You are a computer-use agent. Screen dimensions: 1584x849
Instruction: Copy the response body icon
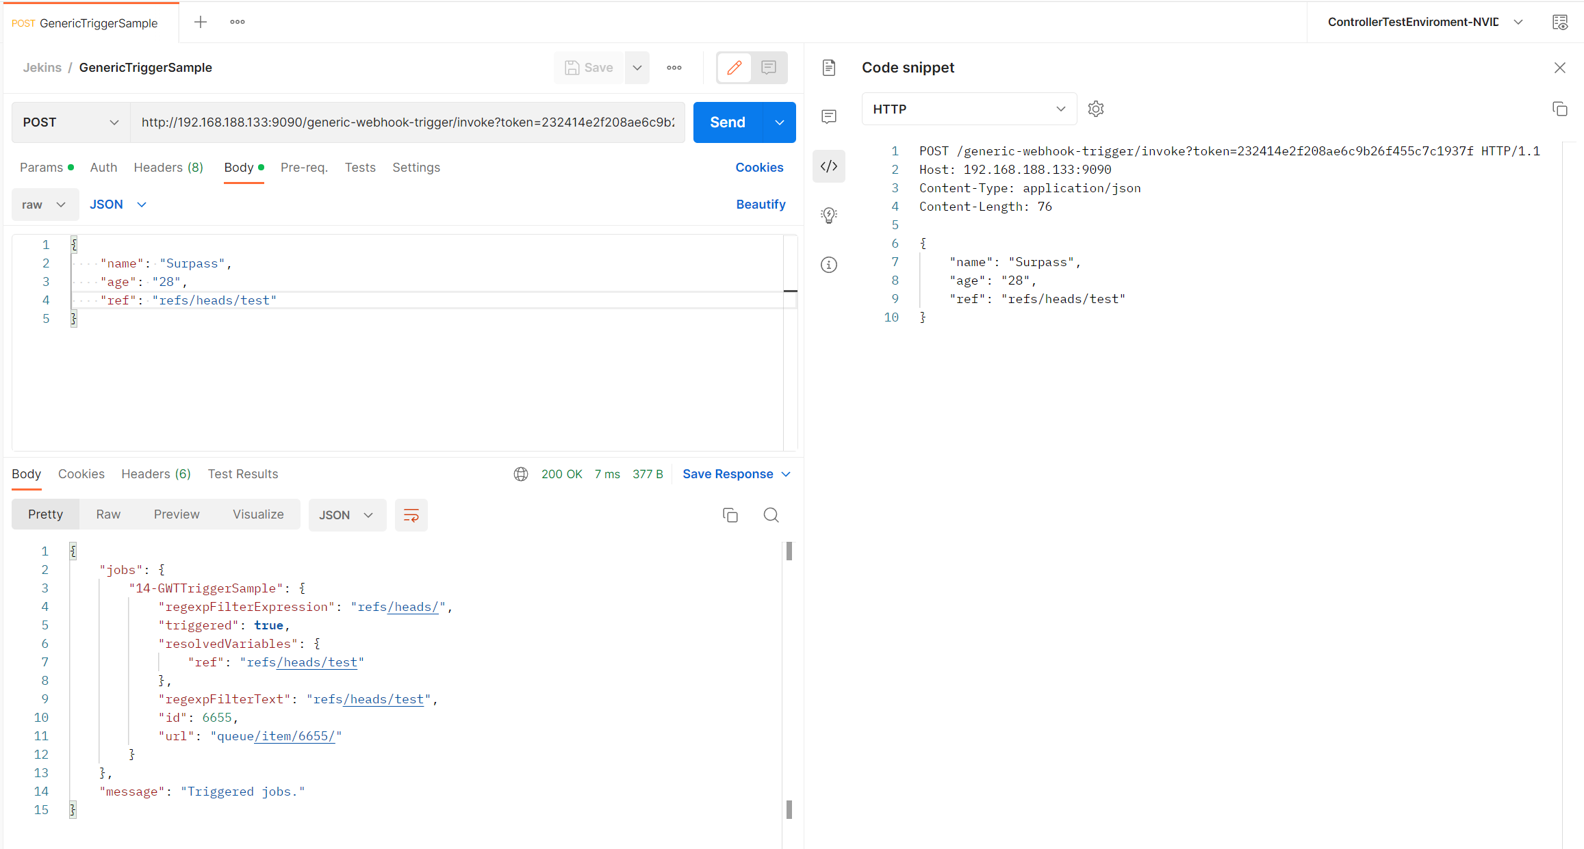point(730,515)
